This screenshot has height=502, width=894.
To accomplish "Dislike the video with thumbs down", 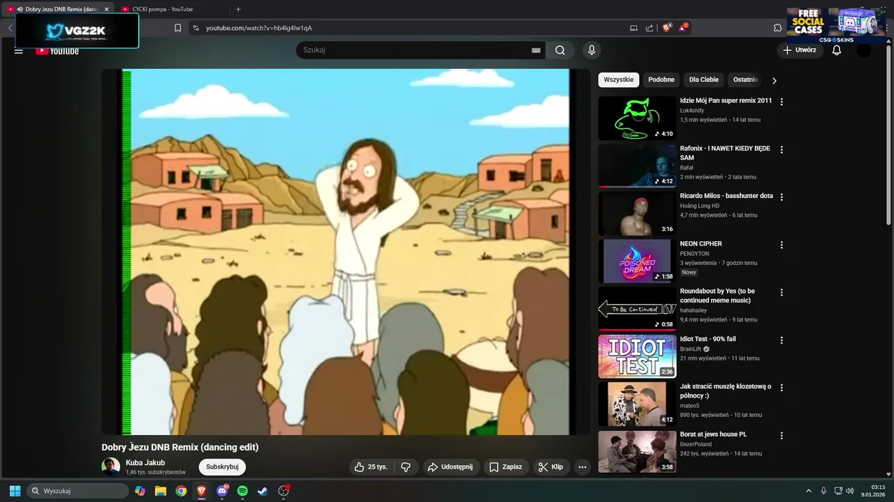I will point(406,467).
